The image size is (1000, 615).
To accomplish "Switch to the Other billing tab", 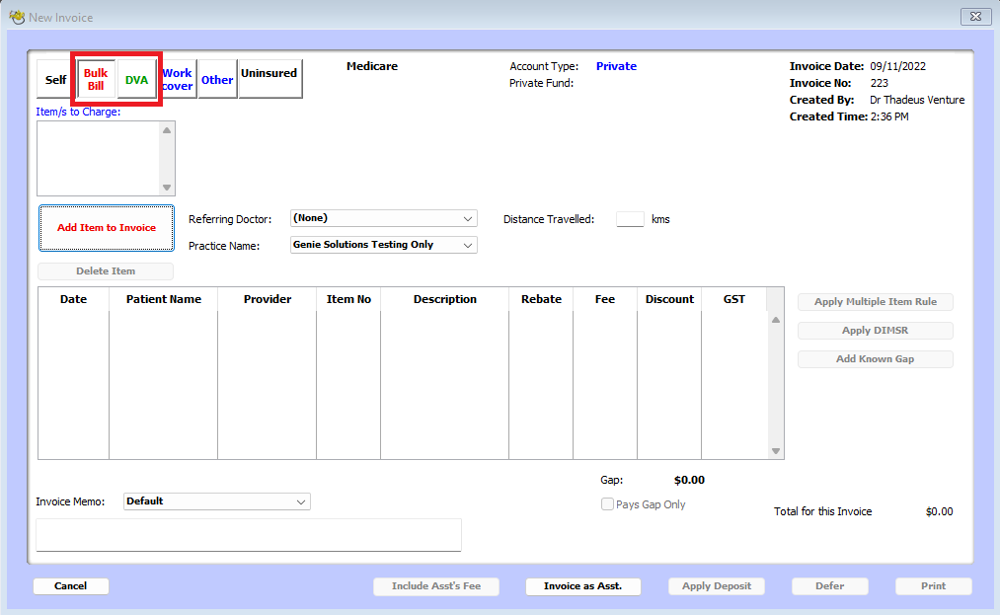I will (x=216, y=79).
